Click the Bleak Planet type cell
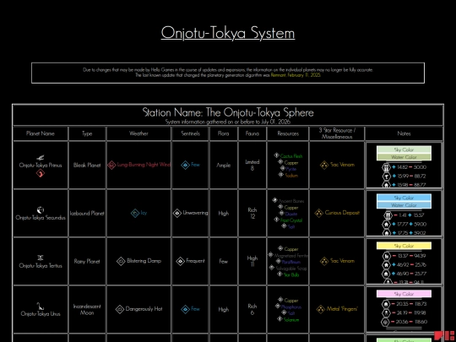 coord(87,166)
